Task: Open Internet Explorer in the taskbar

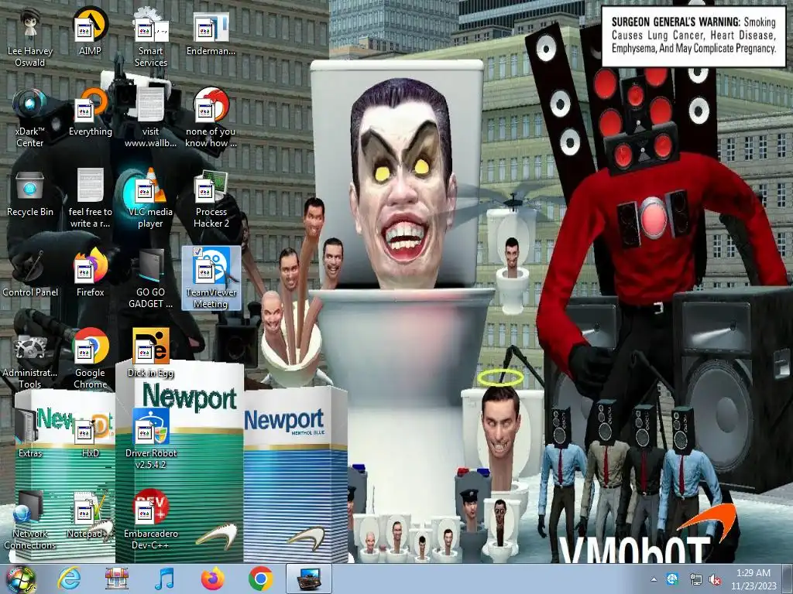Action: point(69,579)
